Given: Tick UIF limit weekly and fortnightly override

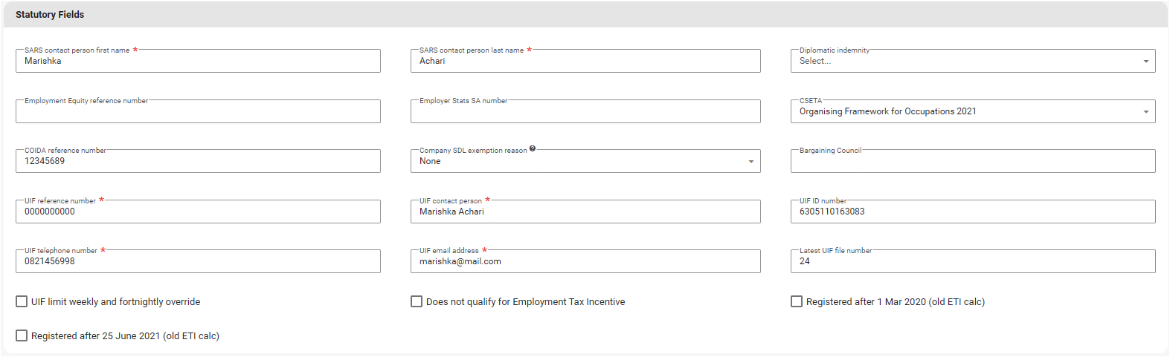Looking at the screenshot, I should [x=22, y=301].
